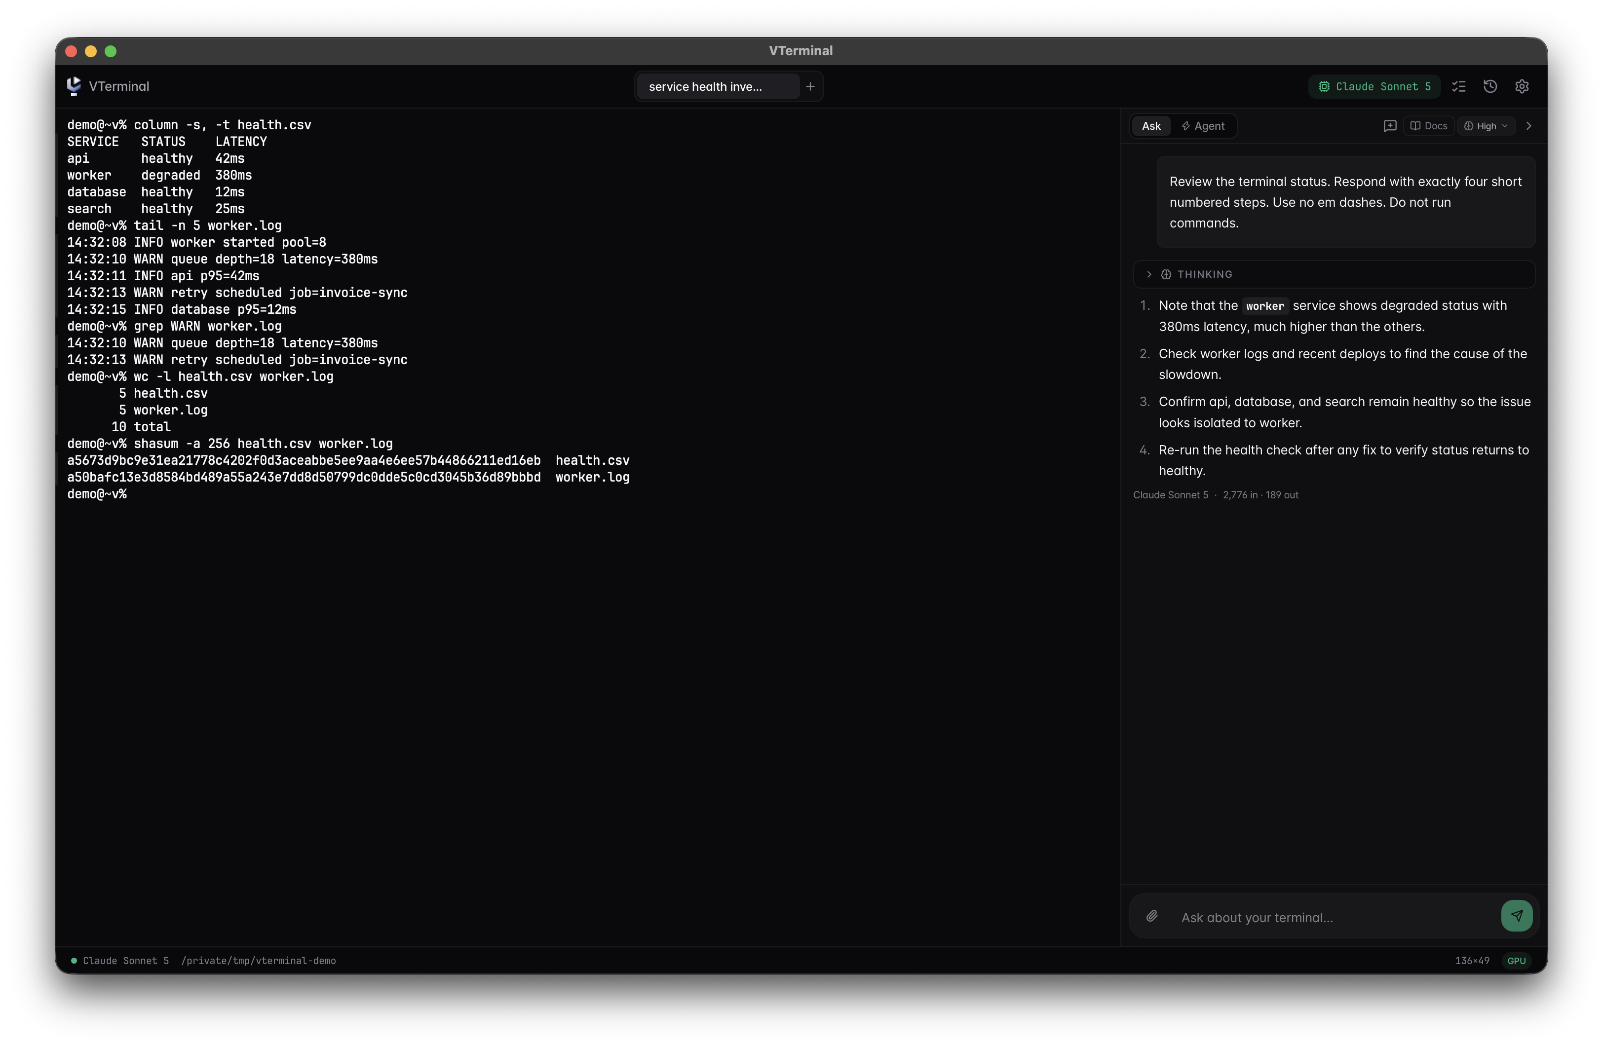Click the SERVICE STATUS LATENCY header row

coord(167,142)
